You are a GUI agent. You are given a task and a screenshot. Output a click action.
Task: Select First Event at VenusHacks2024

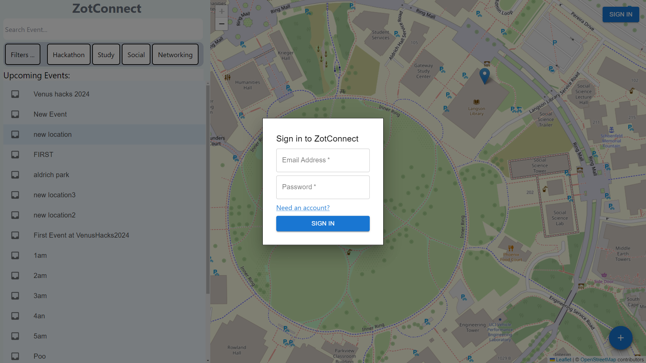click(81, 235)
